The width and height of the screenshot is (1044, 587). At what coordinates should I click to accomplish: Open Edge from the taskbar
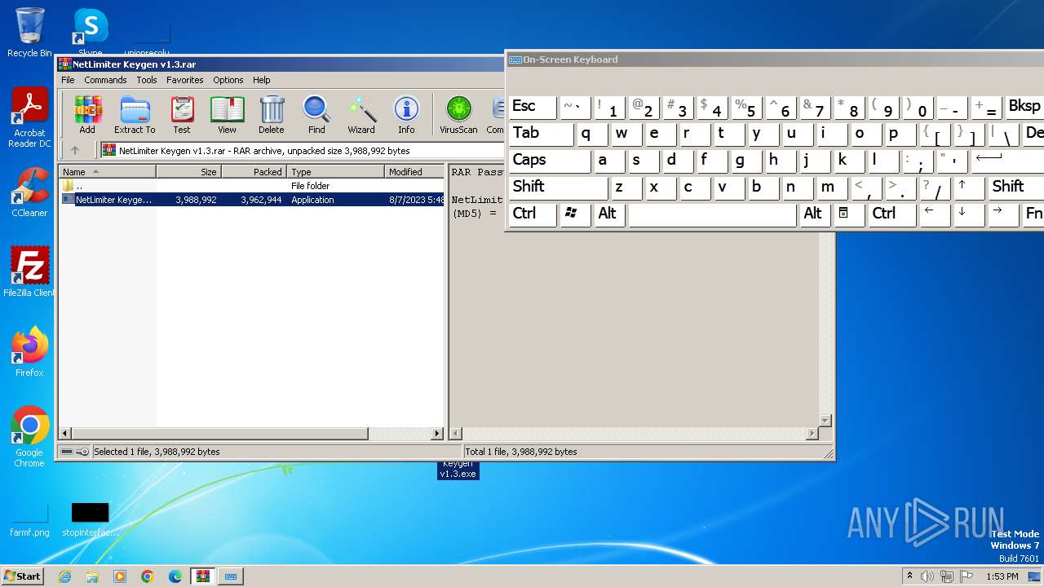175,576
